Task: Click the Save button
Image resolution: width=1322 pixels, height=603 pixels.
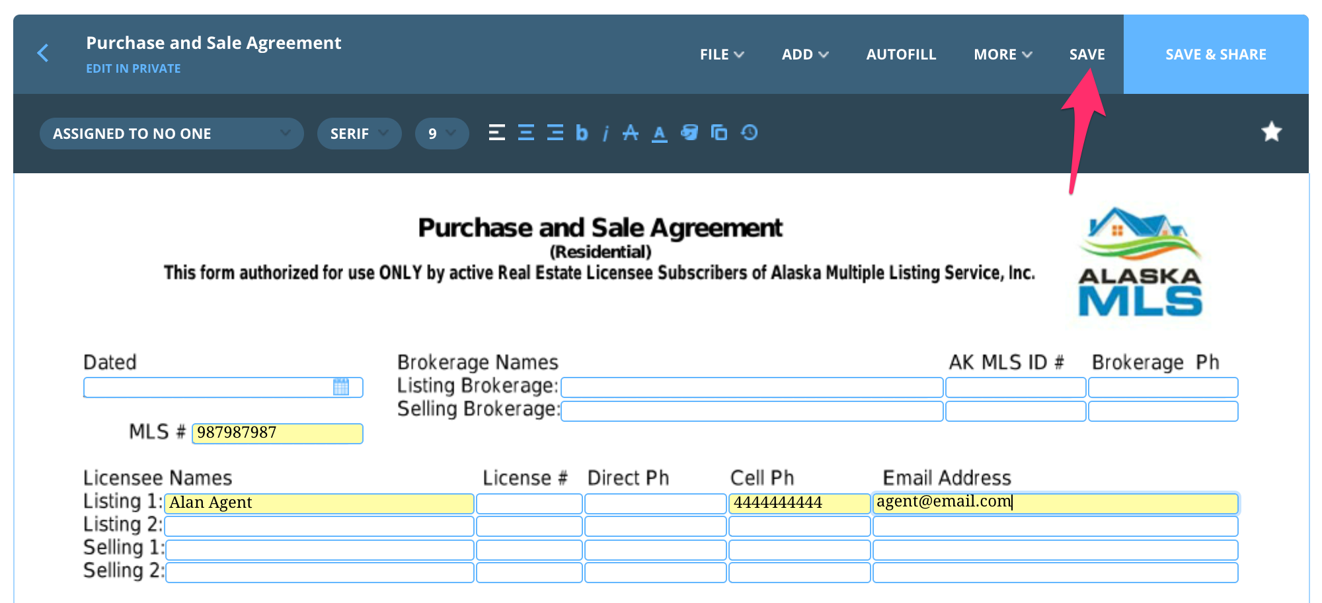Action: [x=1087, y=54]
